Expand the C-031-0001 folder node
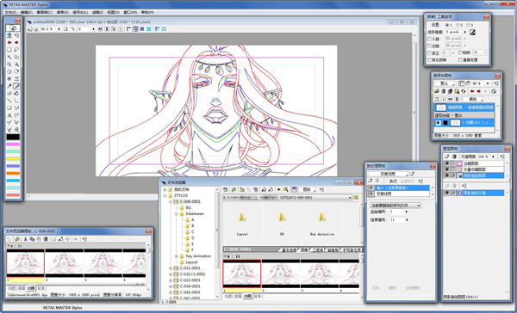Viewport: 517px width, 313px height. [171, 268]
